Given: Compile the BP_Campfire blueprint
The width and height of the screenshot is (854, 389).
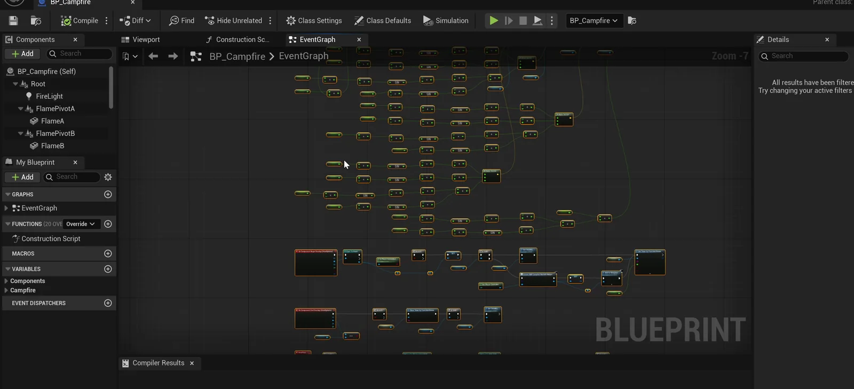Looking at the screenshot, I should tap(80, 21).
